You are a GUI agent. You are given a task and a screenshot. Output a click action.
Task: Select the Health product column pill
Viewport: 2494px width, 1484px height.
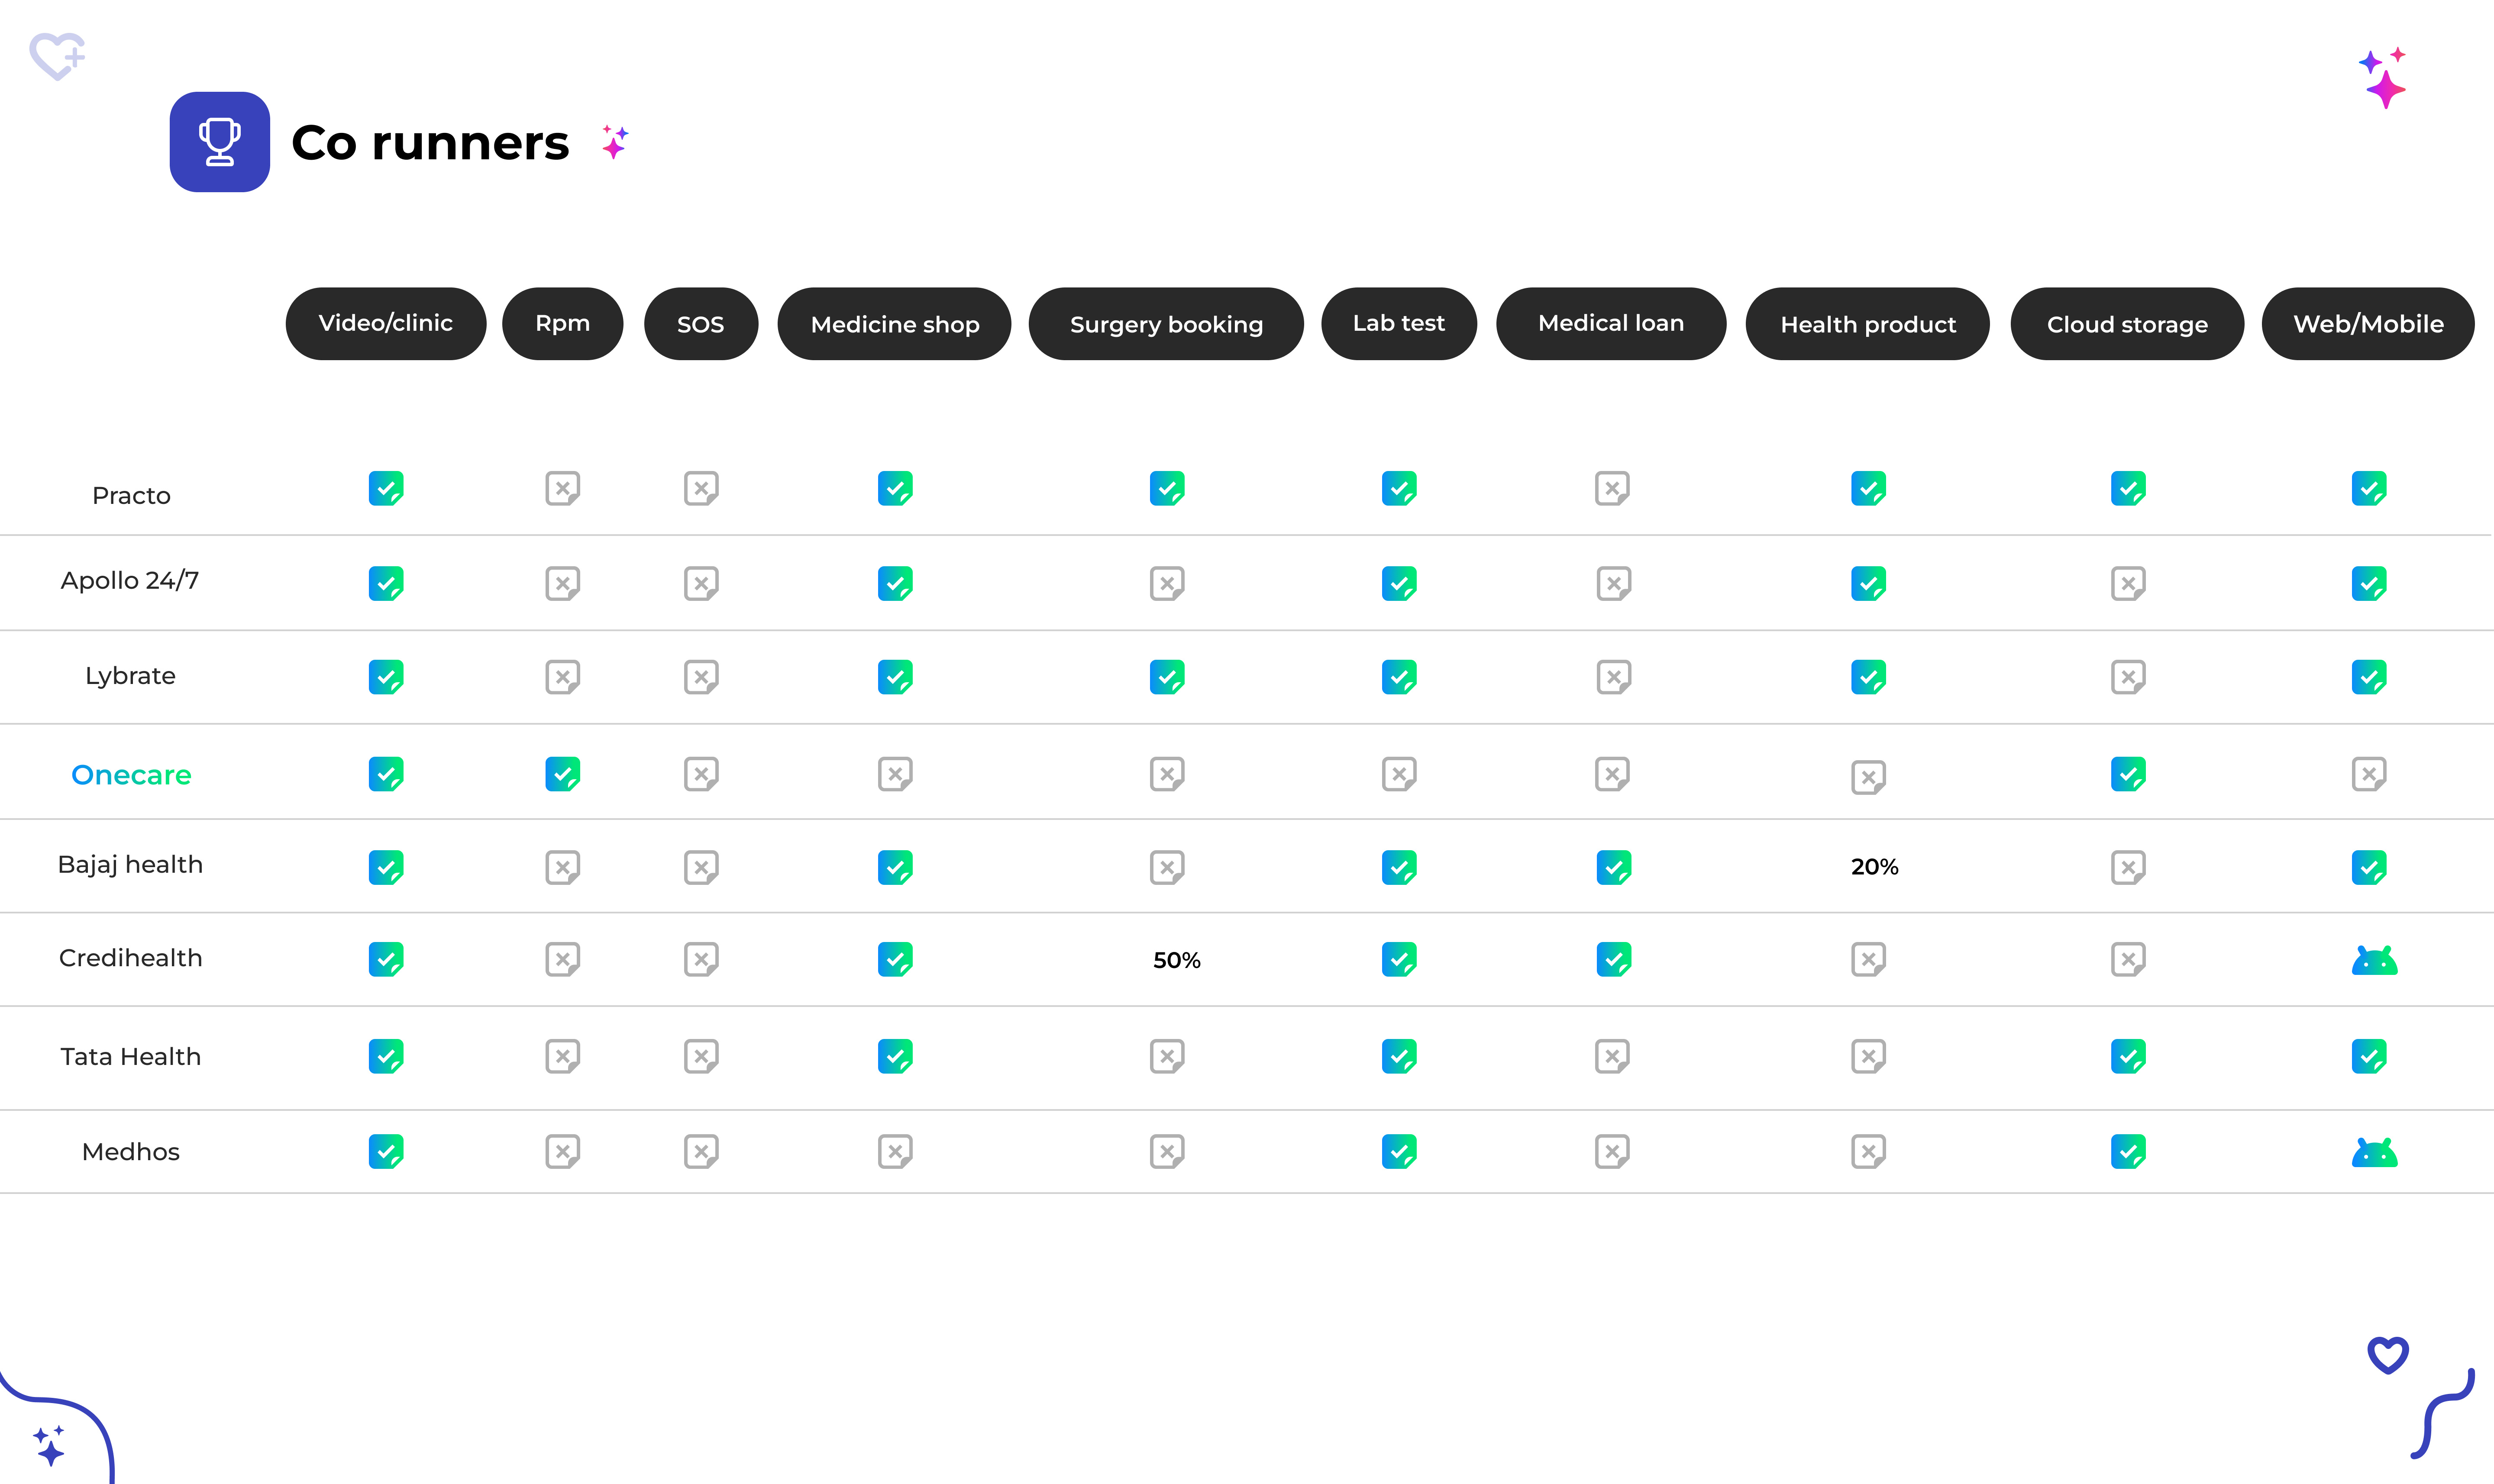click(x=1868, y=324)
